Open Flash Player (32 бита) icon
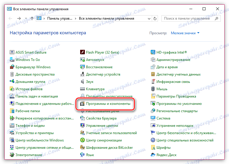 pyautogui.click(x=82, y=52)
